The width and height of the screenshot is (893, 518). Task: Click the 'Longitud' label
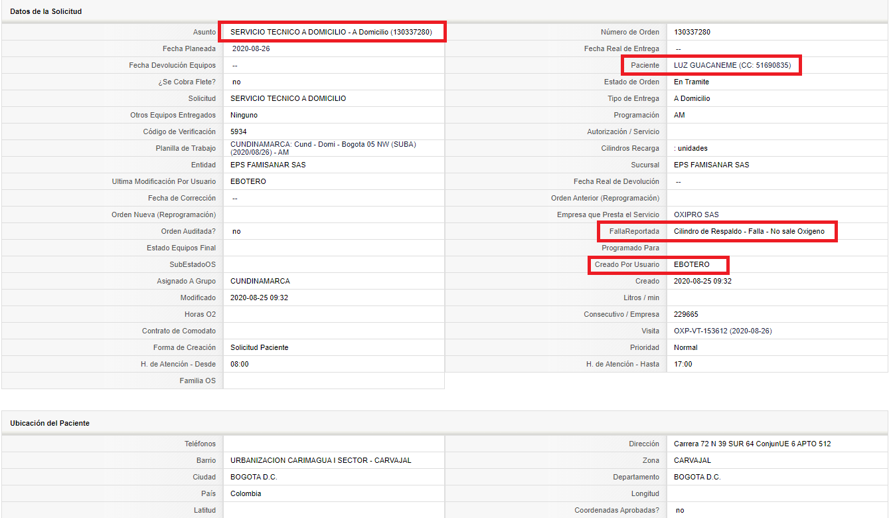[645, 493]
